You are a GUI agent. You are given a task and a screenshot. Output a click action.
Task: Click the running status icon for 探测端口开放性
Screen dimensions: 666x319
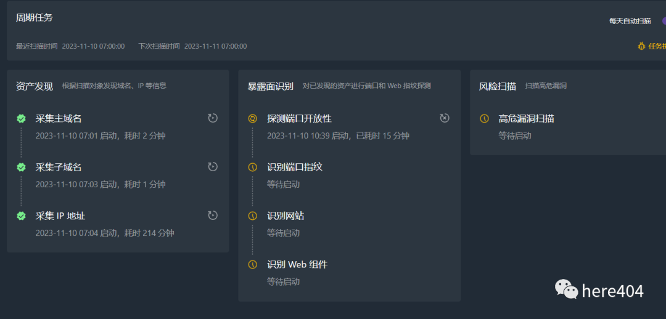(x=252, y=118)
